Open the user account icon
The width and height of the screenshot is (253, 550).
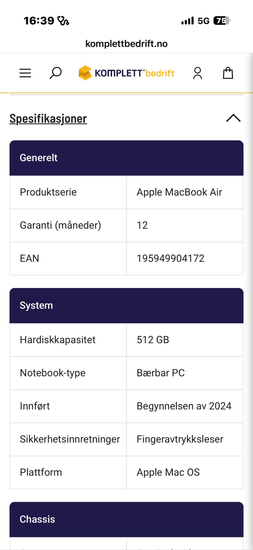coord(197,73)
